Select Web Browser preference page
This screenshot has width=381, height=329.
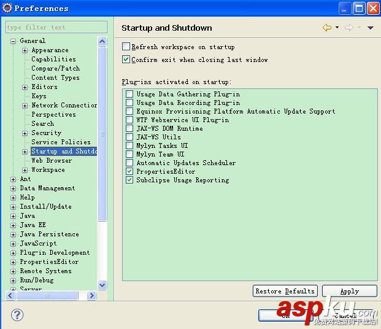pos(52,160)
